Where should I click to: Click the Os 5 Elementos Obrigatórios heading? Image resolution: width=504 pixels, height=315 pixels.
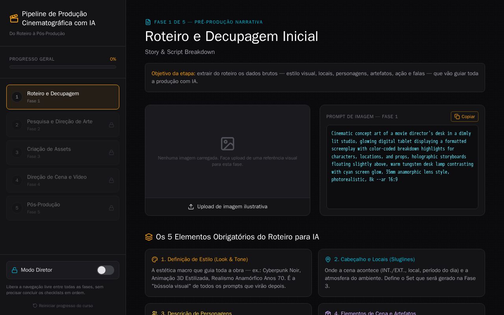pos(237,237)
